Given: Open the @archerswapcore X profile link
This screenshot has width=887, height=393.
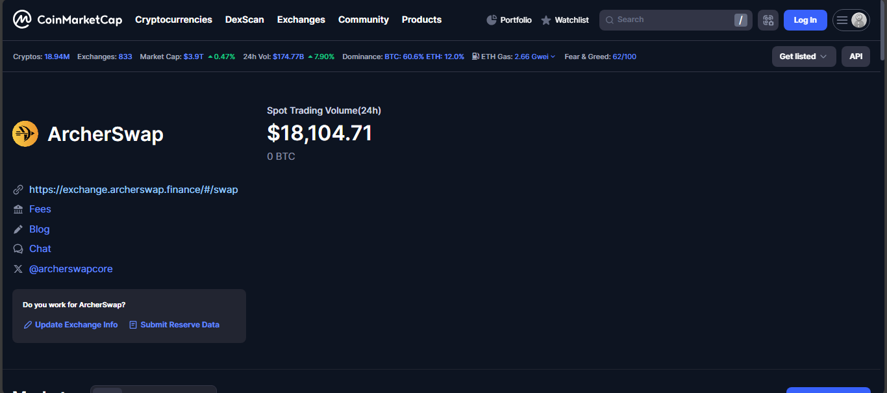Looking at the screenshot, I should tap(71, 269).
